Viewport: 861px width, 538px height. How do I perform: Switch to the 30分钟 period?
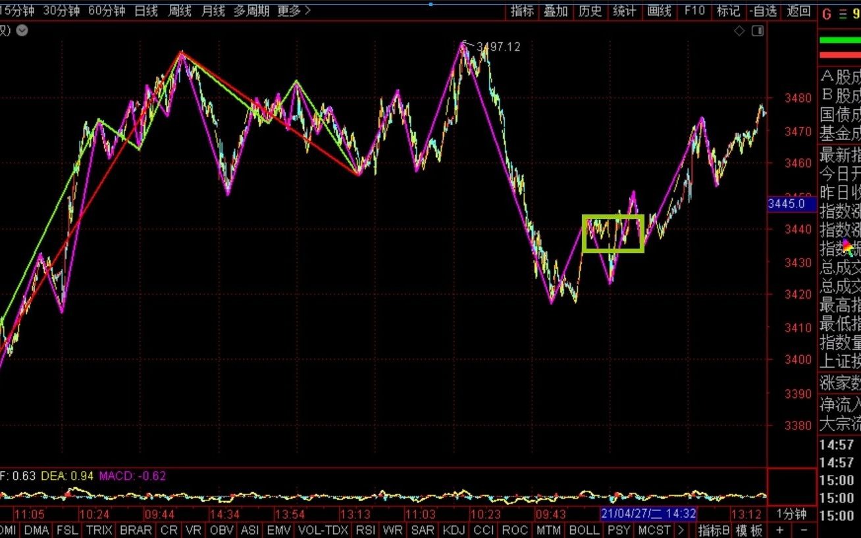(x=60, y=11)
